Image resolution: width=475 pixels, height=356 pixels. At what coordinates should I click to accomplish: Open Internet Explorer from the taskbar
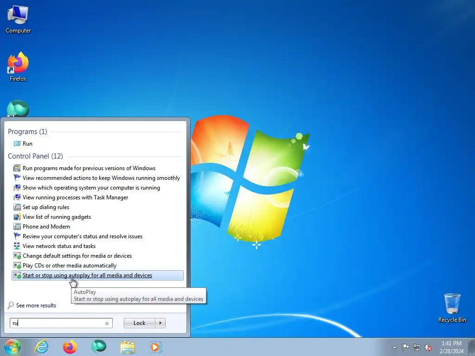click(41, 347)
